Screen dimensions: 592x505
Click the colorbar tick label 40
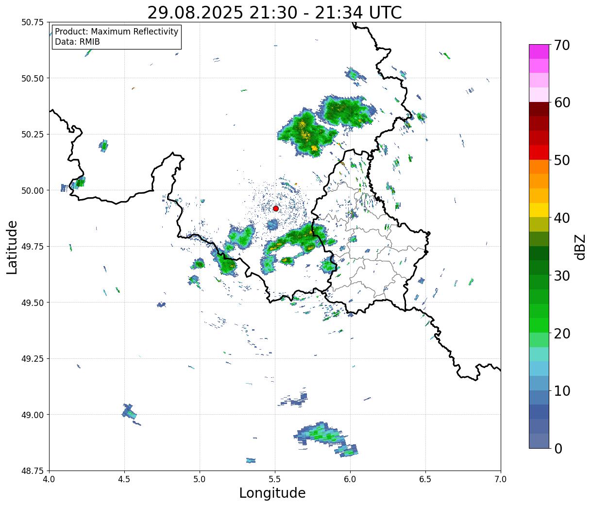coord(562,218)
